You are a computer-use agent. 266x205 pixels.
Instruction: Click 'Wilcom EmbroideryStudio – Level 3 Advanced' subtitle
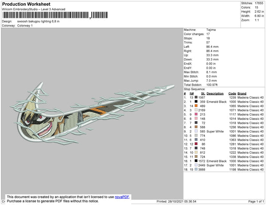coord(34,9)
